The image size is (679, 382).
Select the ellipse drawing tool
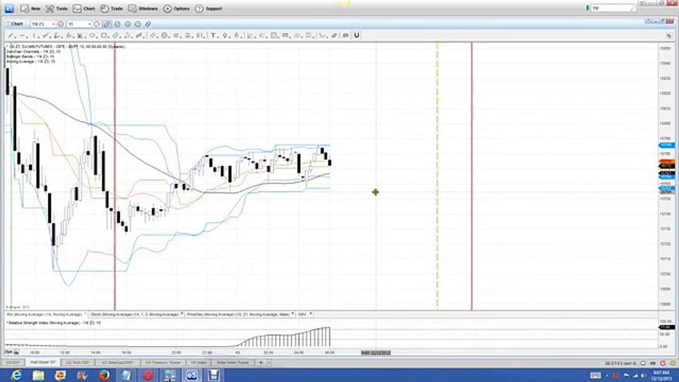pos(92,36)
